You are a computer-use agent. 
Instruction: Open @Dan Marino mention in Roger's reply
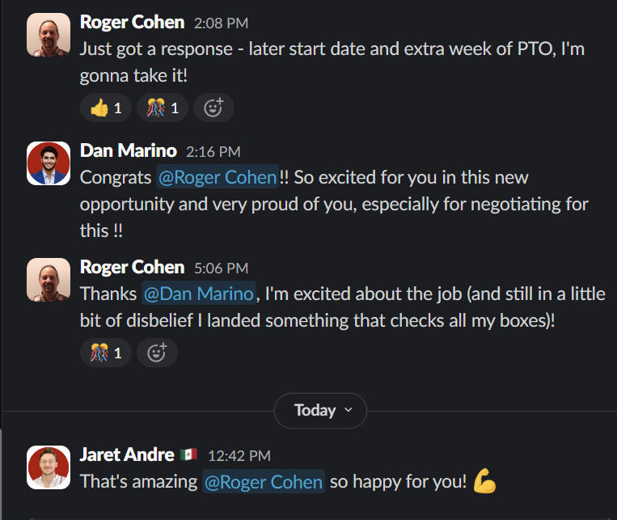coord(200,293)
